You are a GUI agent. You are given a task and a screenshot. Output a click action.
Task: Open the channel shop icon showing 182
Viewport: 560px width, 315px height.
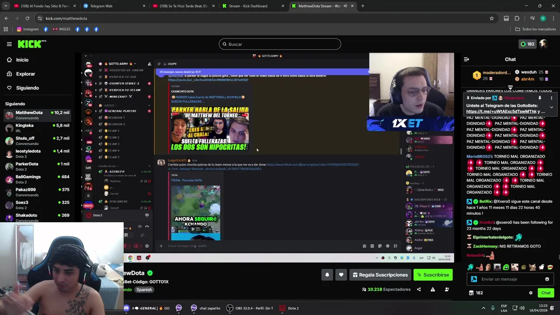pos(476,293)
